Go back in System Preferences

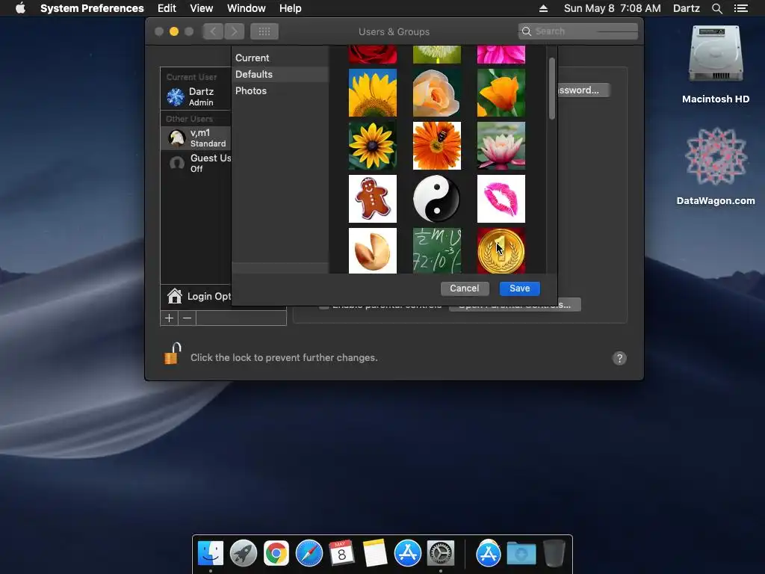click(213, 31)
